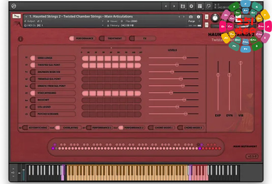The width and height of the screenshot is (272, 184).
Task: Toggle the Eerie Longs articulation
Action: click(x=53, y=58)
